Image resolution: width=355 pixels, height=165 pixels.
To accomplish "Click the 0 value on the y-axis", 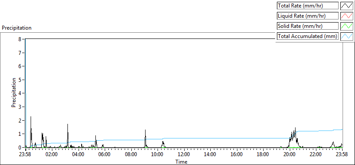I will 20,147.
